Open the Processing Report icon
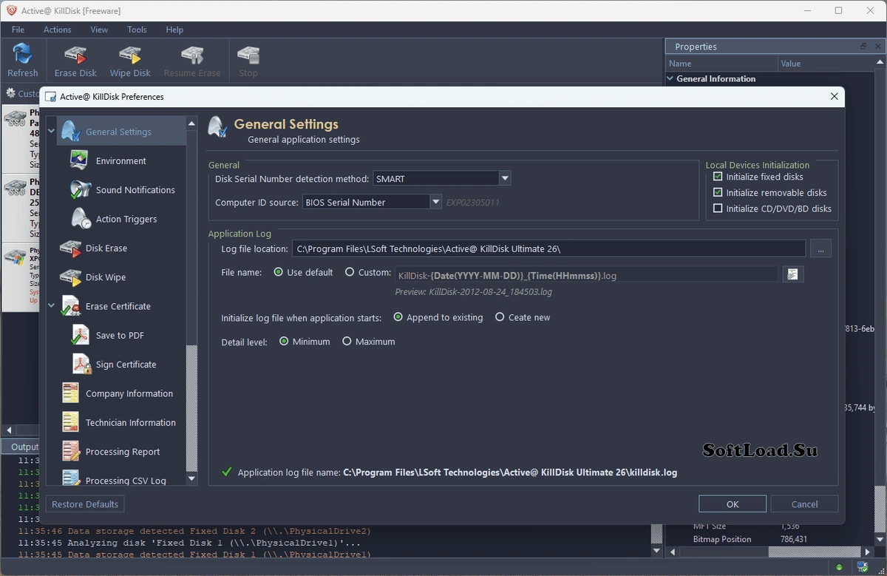Viewport: 887px width, 576px height. 71,451
